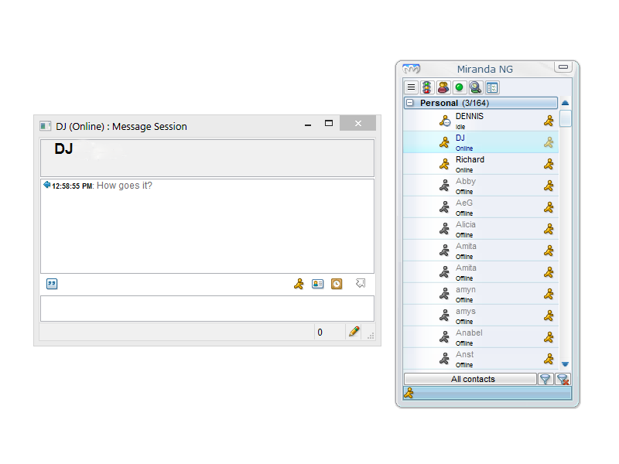Click the AIM status icon in bottom bar
Viewport: 619px width, 464px height.
click(409, 393)
